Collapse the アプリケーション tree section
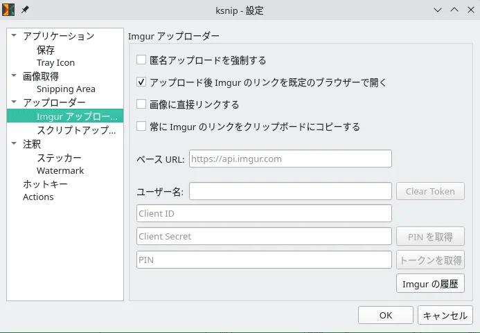 (14, 36)
